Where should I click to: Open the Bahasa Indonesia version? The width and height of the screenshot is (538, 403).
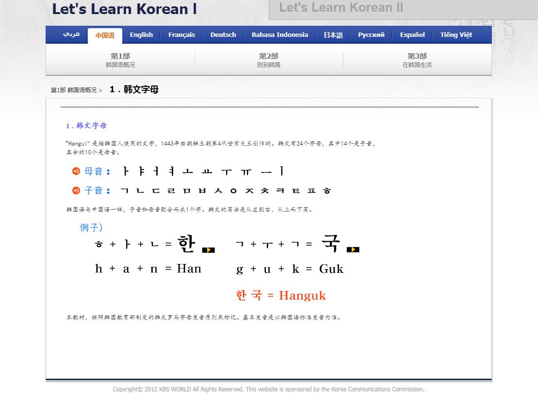[x=279, y=34]
